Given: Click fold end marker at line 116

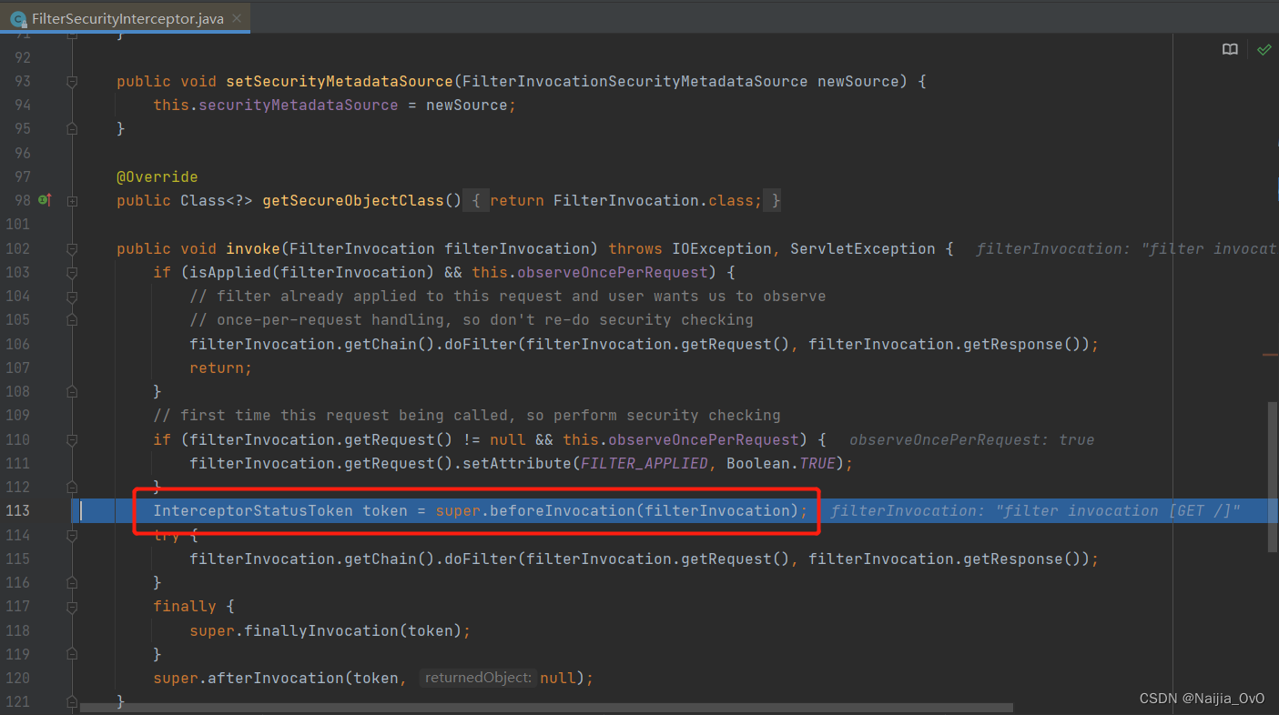Looking at the screenshot, I should point(72,583).
